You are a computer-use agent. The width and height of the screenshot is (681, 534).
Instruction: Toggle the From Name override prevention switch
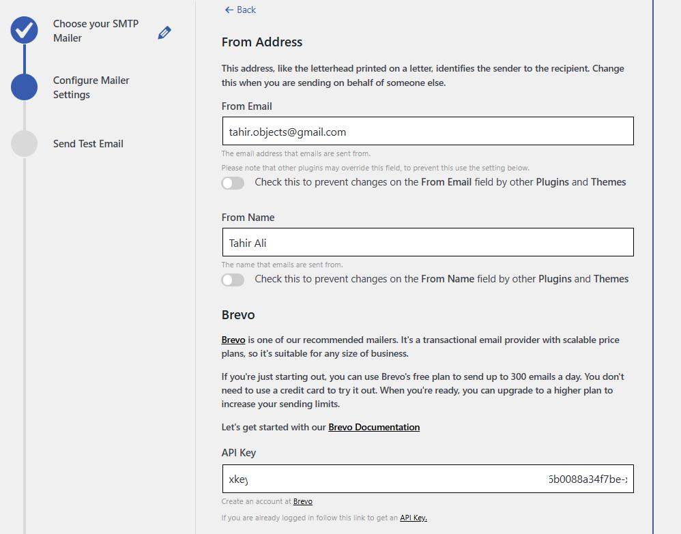click(x=233, y=280)
